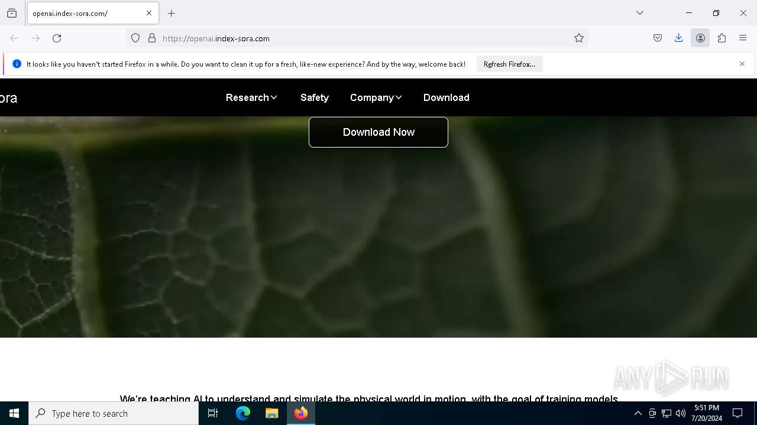Dismiss the Firefox notification bar
Image resolution: width=757 pixels, height=425 pixels.
pos(742,64)
